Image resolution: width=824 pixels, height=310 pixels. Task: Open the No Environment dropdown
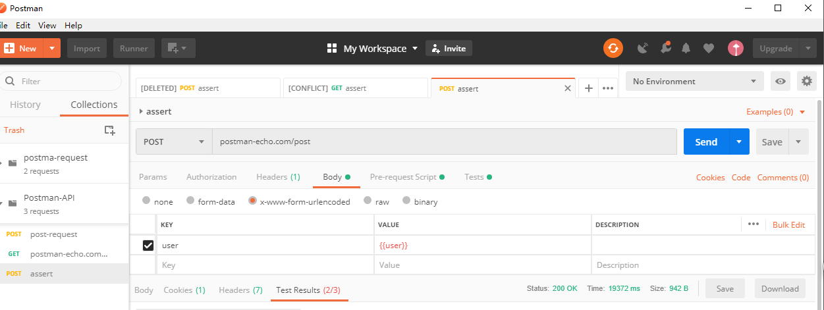pos(695,82)
